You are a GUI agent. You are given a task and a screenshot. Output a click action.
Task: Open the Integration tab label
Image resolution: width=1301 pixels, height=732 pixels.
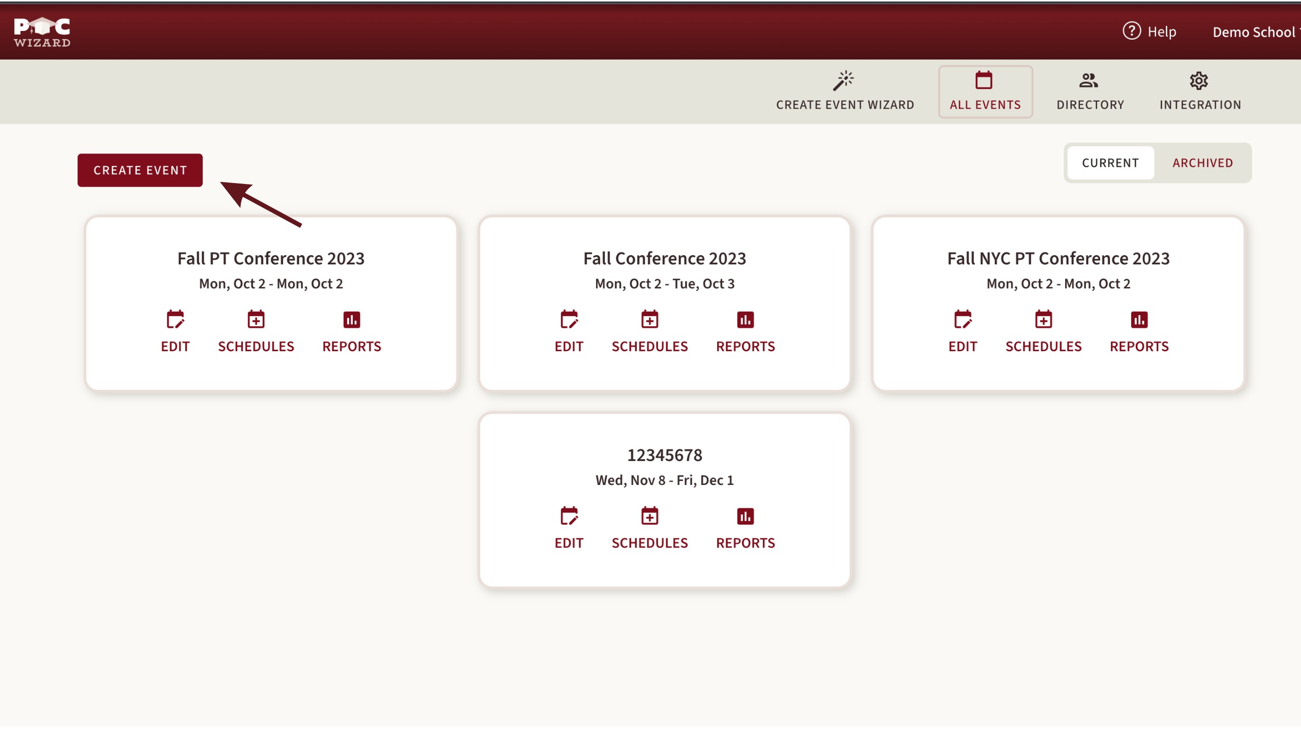[x=1200, y=105]
